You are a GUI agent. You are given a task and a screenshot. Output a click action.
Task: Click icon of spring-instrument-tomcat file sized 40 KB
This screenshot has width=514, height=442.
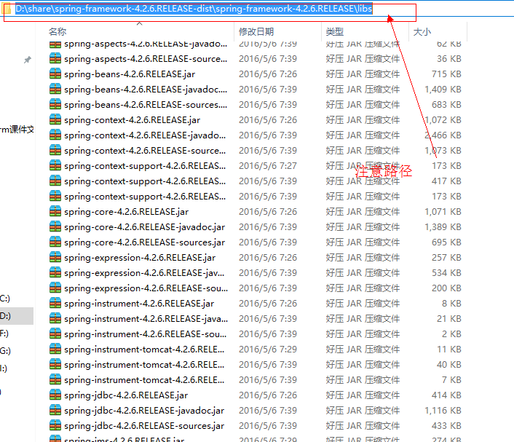[55, 365]
